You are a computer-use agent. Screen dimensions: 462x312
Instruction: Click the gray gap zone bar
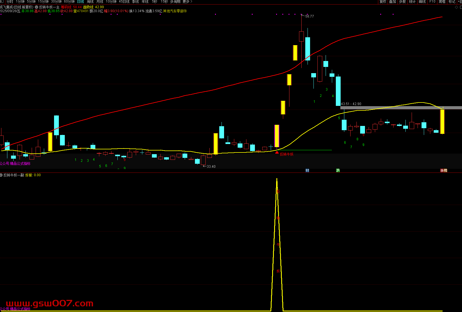[401, 108]
